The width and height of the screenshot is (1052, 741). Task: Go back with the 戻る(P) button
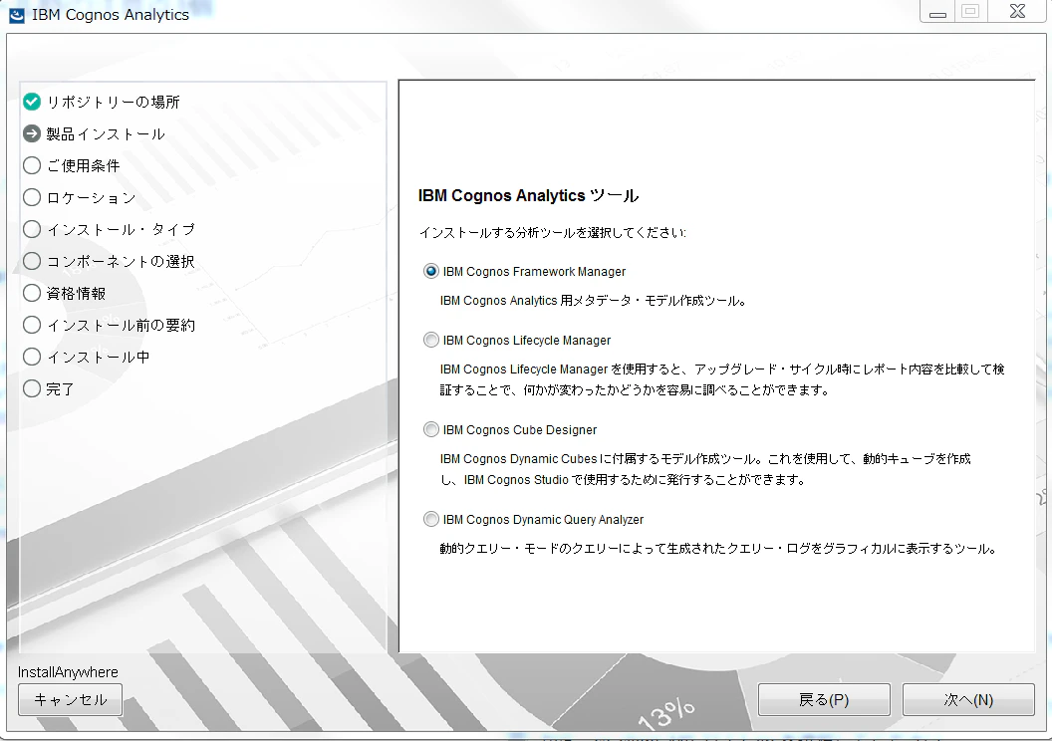point(824,700)
